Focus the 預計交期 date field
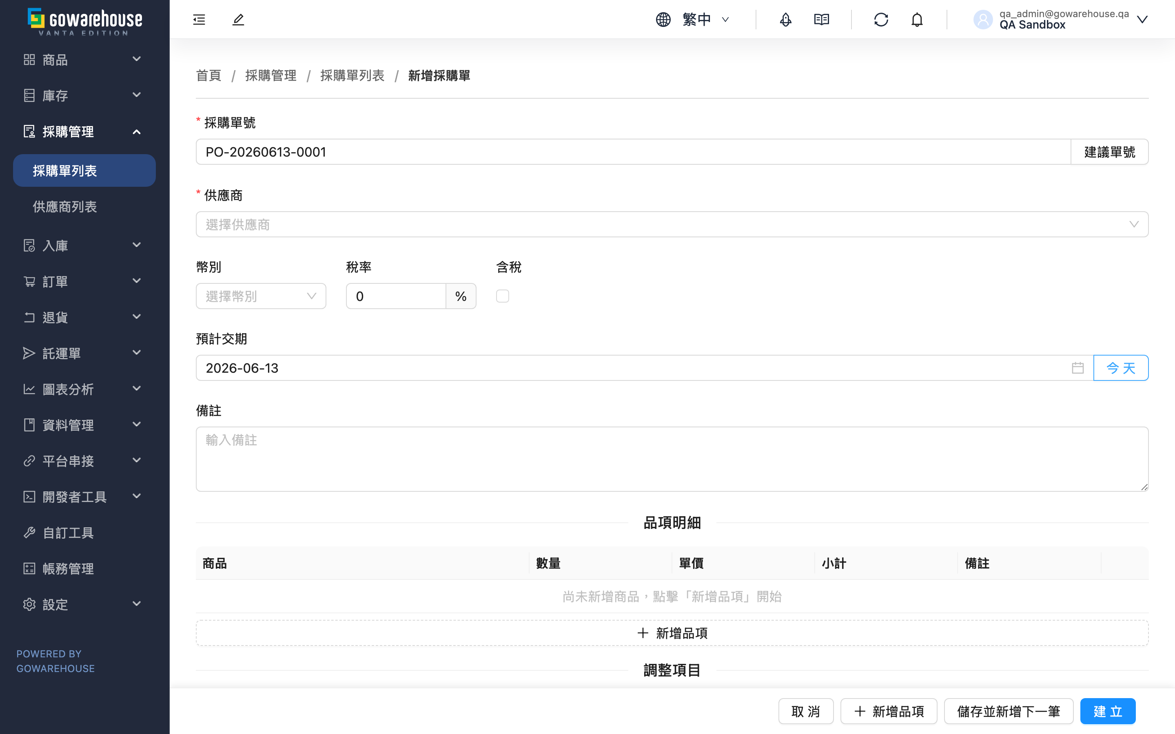Viewport: 1175px width, 734px height. click(x=644, y=368)
